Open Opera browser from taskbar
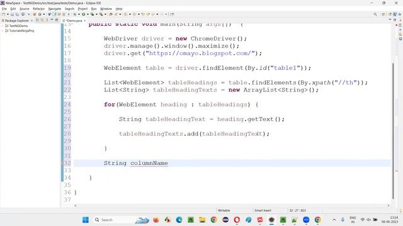Viewport: 403px width, 226px height. (x=237, y=220)
